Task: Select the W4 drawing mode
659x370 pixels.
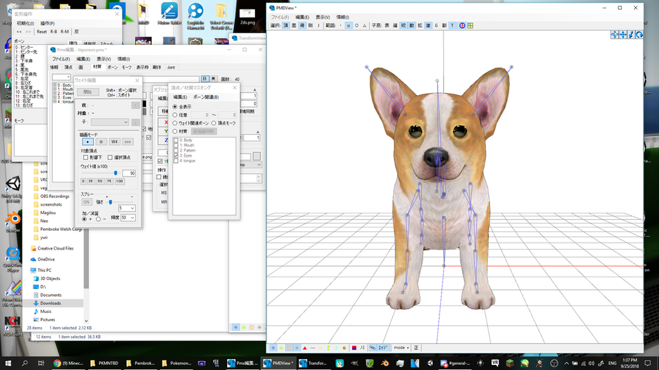Action: point(115,142)
